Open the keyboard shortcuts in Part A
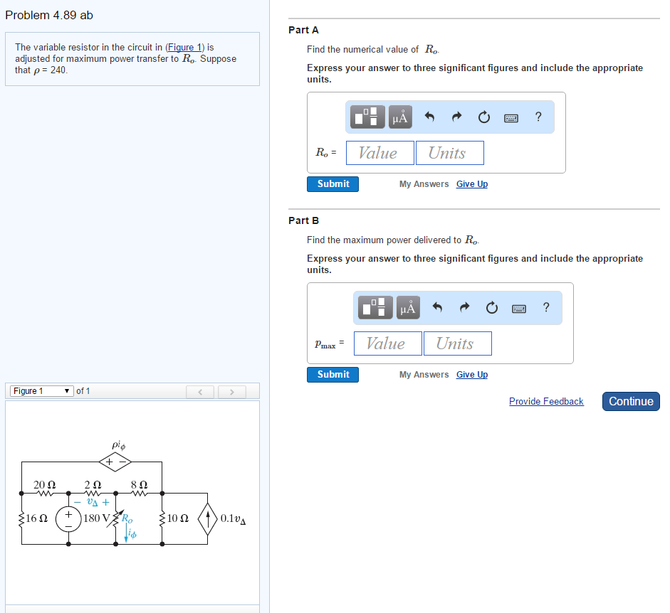 point(511,117)
